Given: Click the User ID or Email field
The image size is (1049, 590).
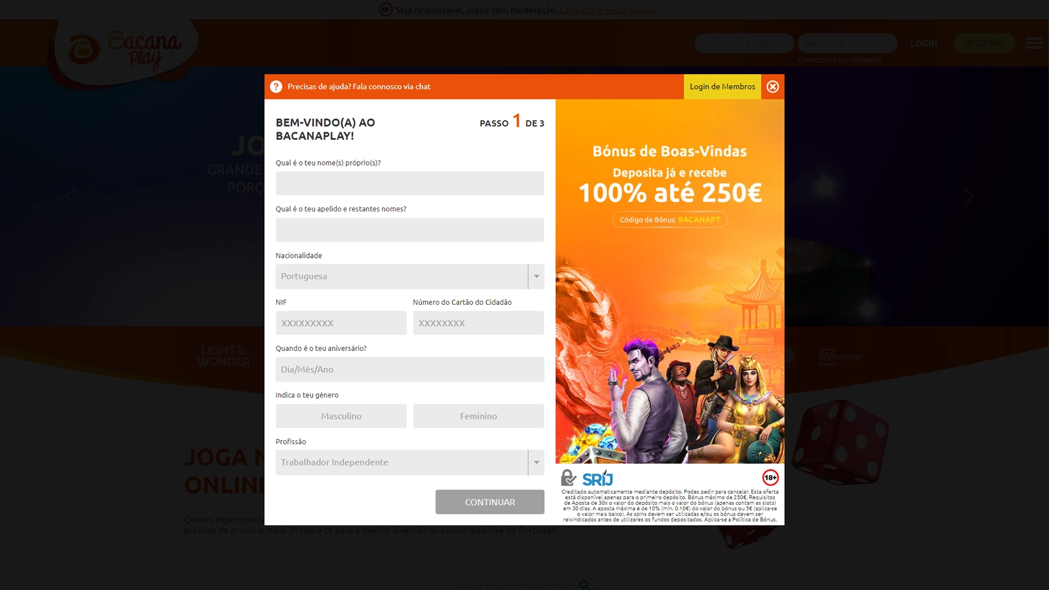Looking at the screenshot, I should (744, 43).
